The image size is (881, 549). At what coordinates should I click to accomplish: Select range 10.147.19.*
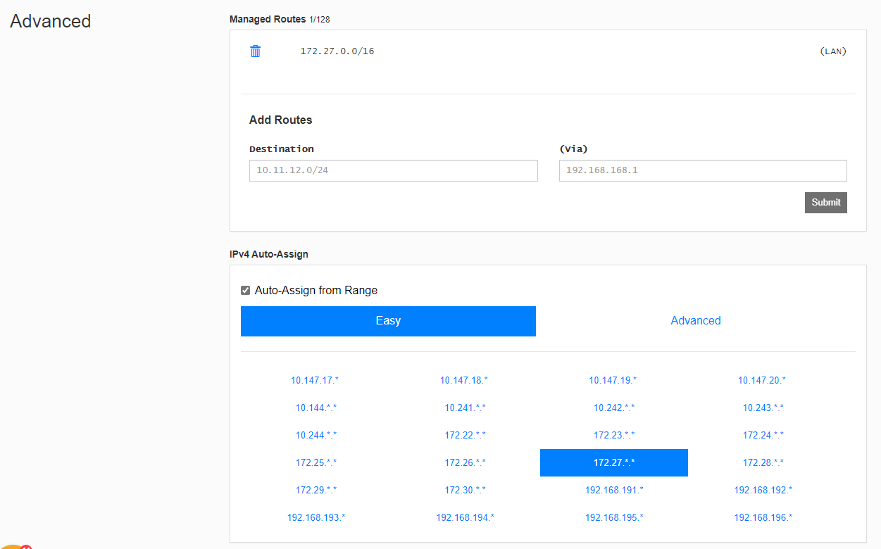[613, 380]
